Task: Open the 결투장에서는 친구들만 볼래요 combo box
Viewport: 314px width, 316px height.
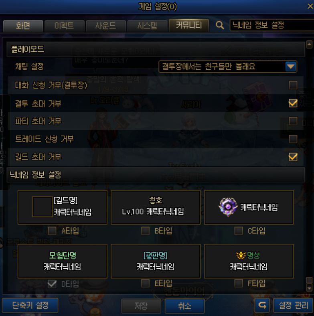Action: [228, 67]
